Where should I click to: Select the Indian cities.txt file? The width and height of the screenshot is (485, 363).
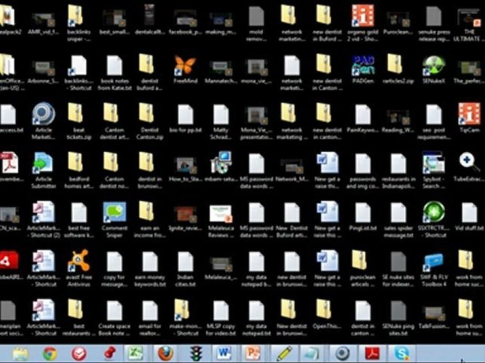(x=185, y=268)
